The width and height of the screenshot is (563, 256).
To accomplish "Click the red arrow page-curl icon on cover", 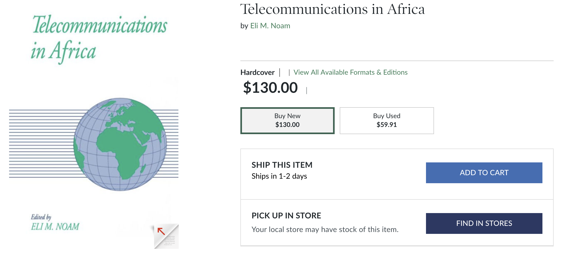I will pos(161,231).
